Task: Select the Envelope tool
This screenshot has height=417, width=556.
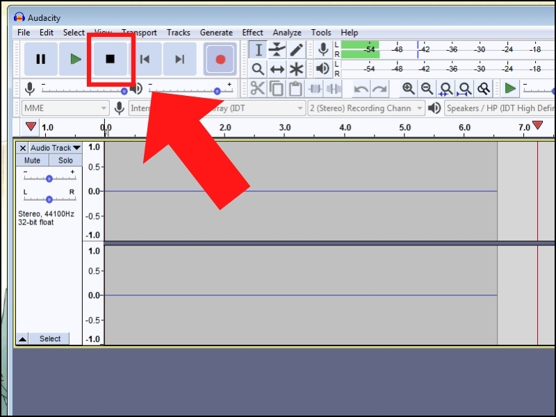Action: (x=277, y=49)
